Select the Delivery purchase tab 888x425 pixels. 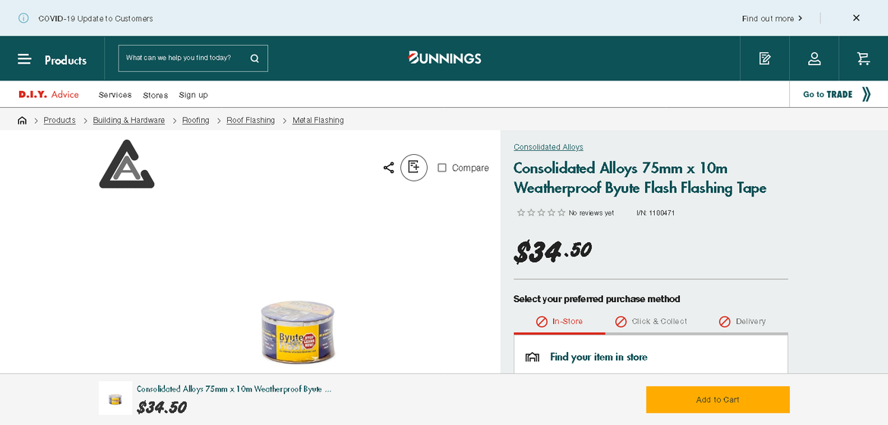[x=742, y=322]
